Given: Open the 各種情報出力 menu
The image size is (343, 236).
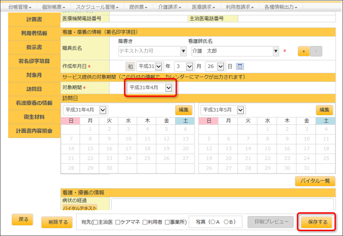Looking at the screenshot, I should (x=281, y=7).
